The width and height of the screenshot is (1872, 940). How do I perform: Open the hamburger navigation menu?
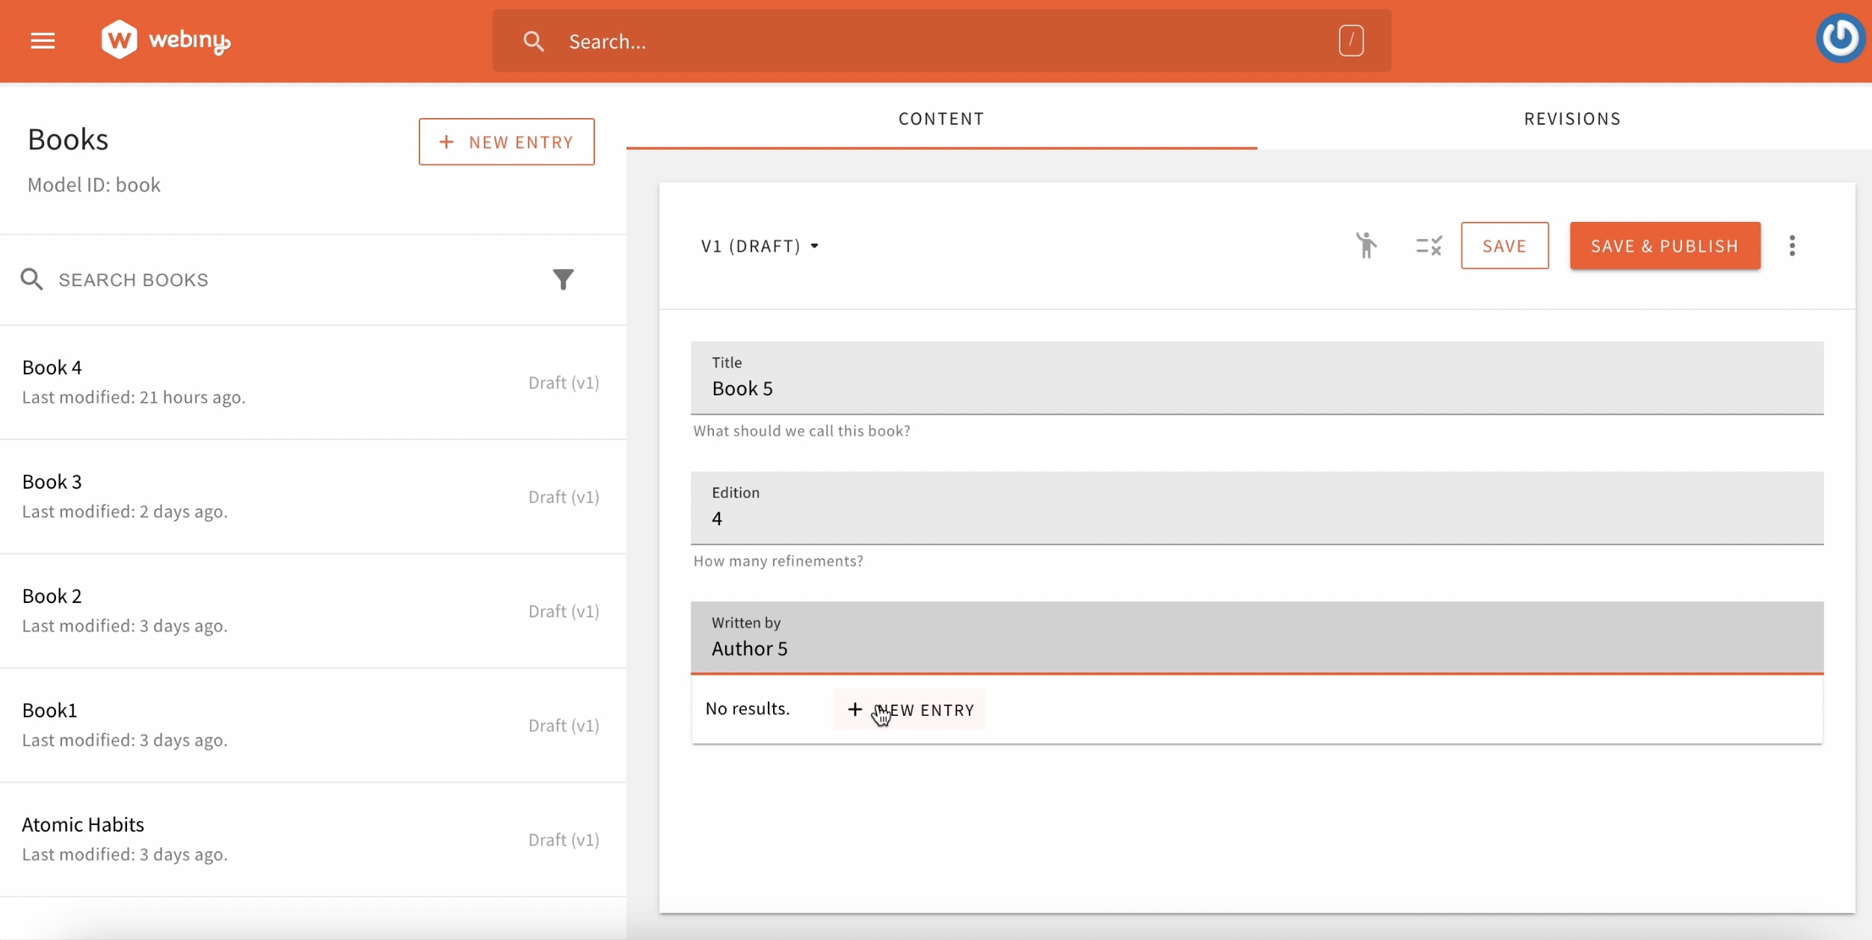pos(43,40)
